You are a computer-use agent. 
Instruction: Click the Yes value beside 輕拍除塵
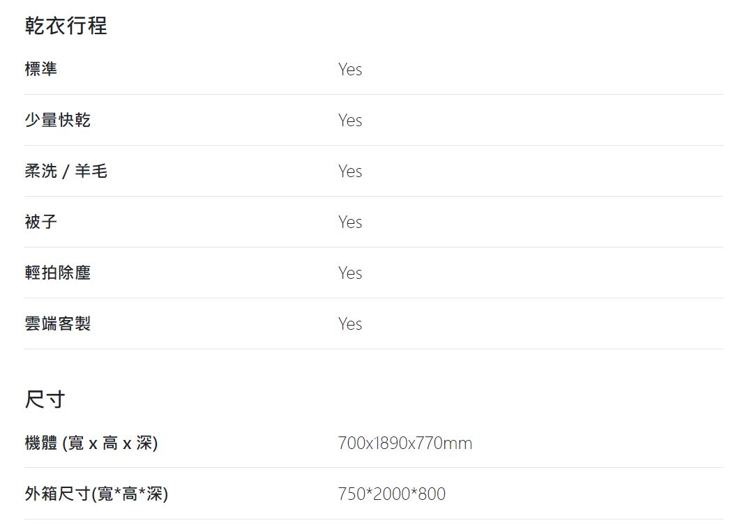click(350, 273)
